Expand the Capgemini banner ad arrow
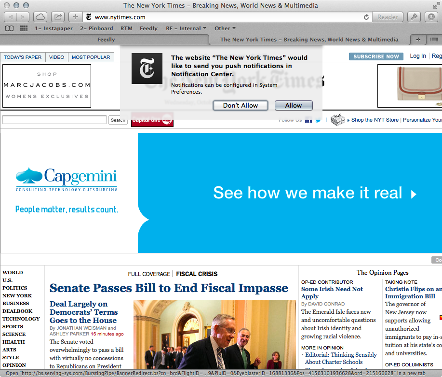This screenshot has height=377, width=442. [x=413, y=194]
